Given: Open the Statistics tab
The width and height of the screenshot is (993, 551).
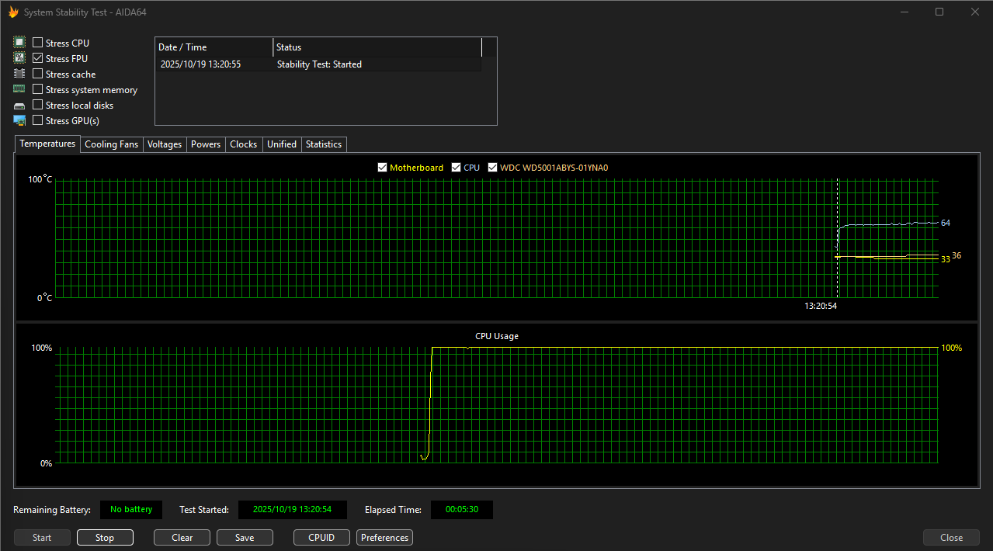Looking at the screenshot, I should (323, 144).
